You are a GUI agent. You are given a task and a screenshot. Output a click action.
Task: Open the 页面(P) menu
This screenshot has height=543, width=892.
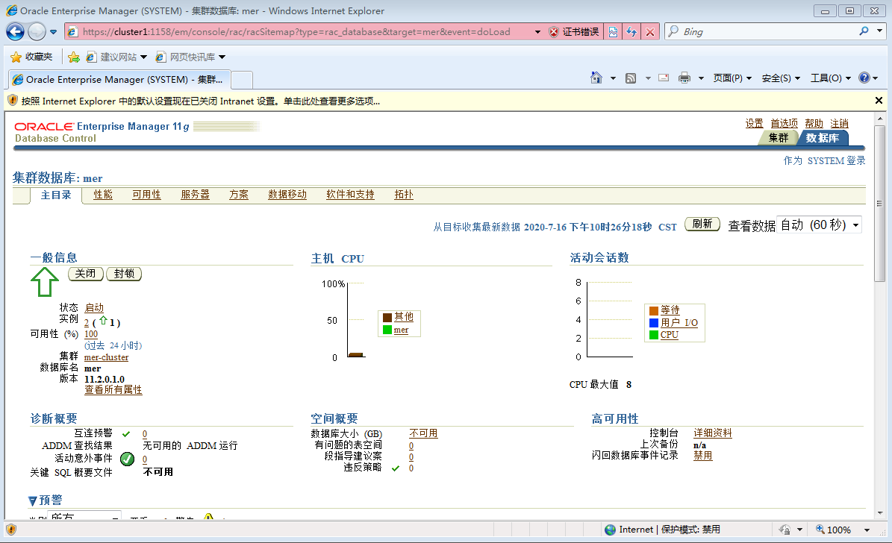pos(732,78)
